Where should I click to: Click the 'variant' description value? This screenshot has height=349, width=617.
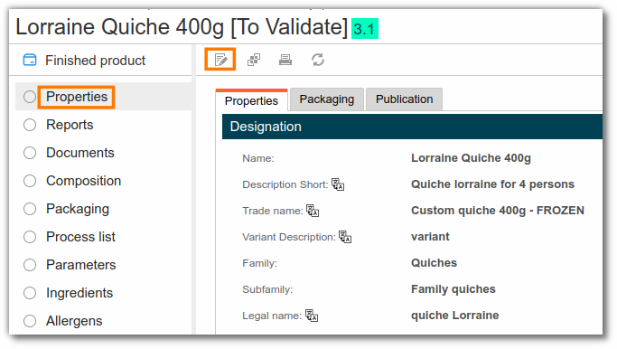430,237
